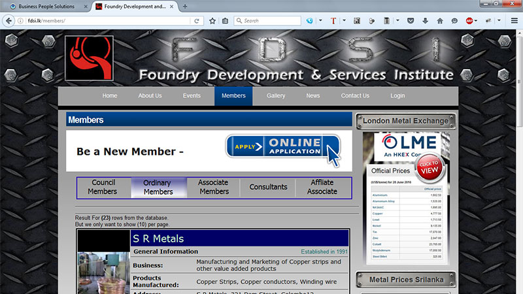Select the Foundry Development browser tab
The height and width of the screenshot is (294, 523).
point(135,7)
